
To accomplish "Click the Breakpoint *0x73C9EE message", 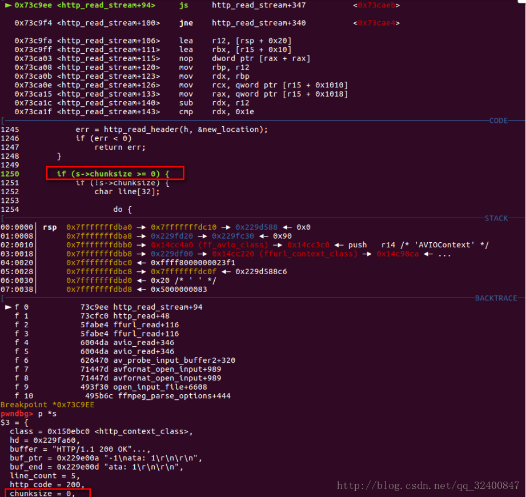I will pos(47,404).
